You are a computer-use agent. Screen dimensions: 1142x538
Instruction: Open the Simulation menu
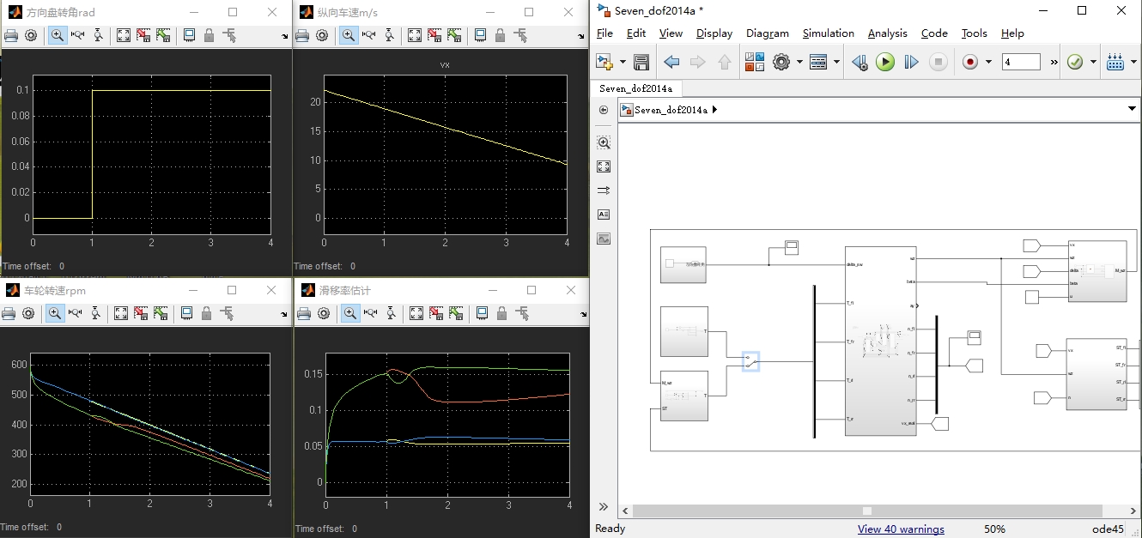pos(829,33)
